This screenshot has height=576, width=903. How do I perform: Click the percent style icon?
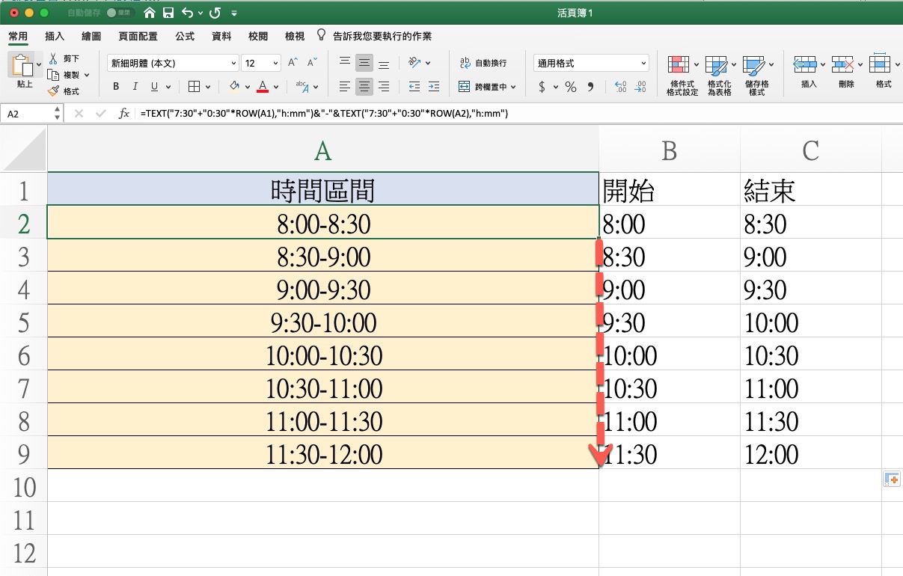click(x=571, y=87)
